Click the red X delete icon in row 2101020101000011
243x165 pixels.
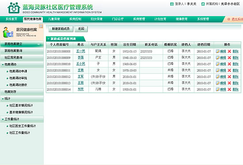click(229, 70)
